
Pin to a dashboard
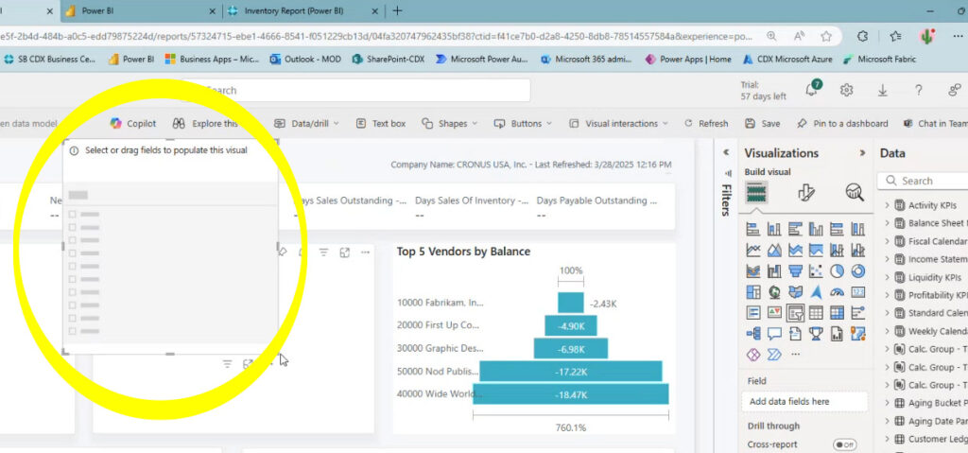[x=842, y=124]
